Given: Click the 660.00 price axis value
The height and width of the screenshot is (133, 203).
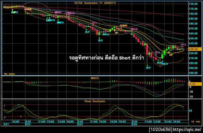Looking at the screenshot, I should pyautogui.click(x=193, y=33).
